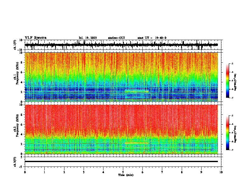The width and height of the screenshot is (249, 193).
Task: Click the "4" kHz tick on the ch.1 frequency axis
Action: click(22, 82)
